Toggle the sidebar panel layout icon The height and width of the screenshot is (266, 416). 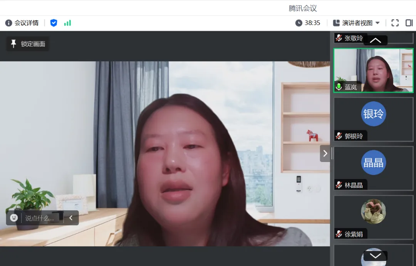(x=409, y=23)
